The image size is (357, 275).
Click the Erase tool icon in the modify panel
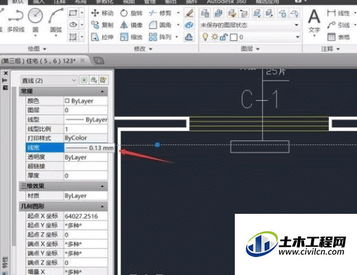(x=189, y=13)
